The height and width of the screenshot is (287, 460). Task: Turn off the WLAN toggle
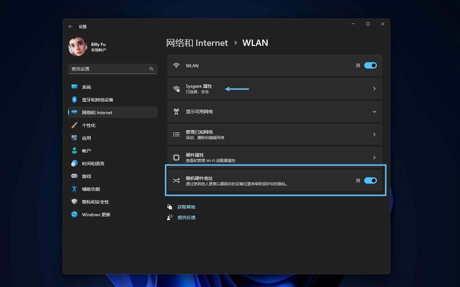click(370, 65)
